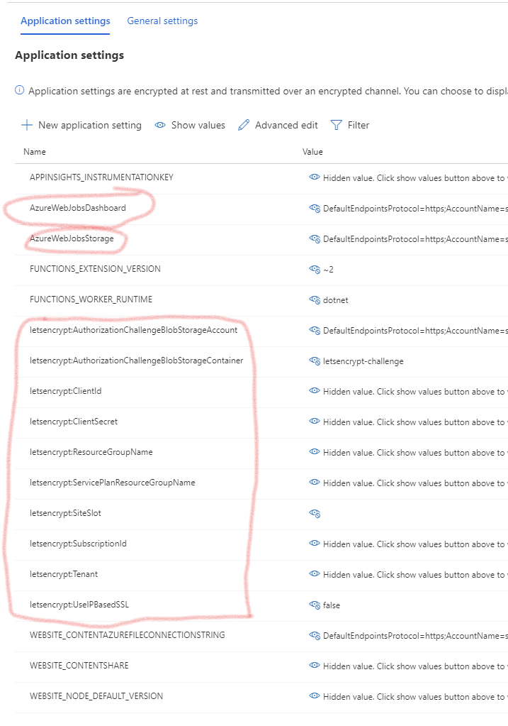
Task: Hide the letsencrypt:UseIPBasedSSL value
Action: pyautogui.click(x=315, y=605)
